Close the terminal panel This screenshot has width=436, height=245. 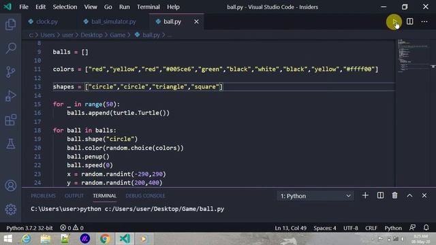pyautogui.click(x=424, y=195)
